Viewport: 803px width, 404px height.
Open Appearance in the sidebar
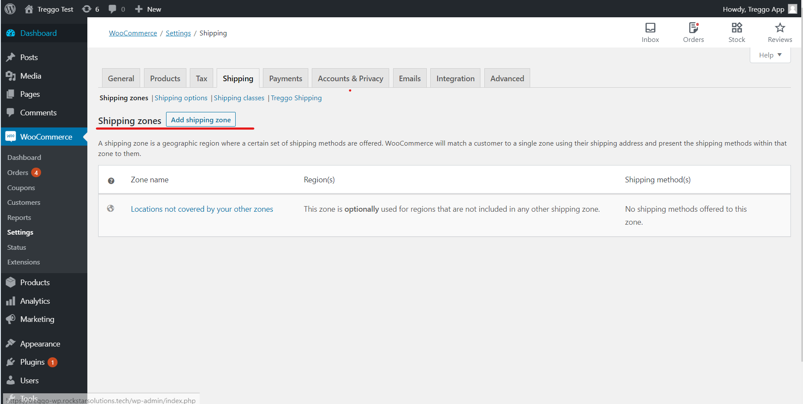pos(44,344)
